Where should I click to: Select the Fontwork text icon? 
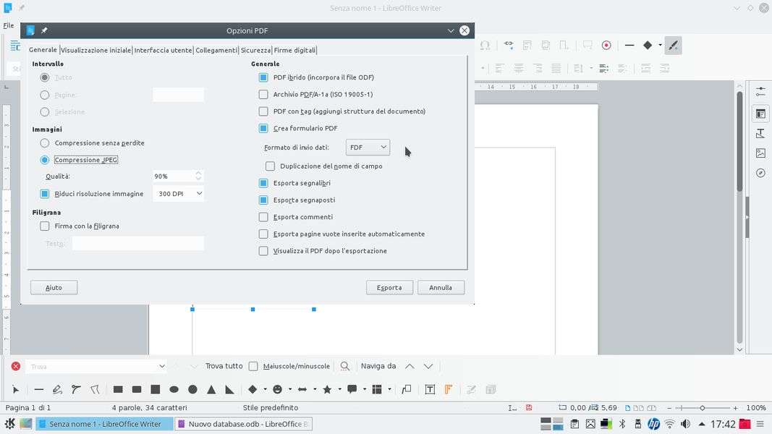click(449, 389)
